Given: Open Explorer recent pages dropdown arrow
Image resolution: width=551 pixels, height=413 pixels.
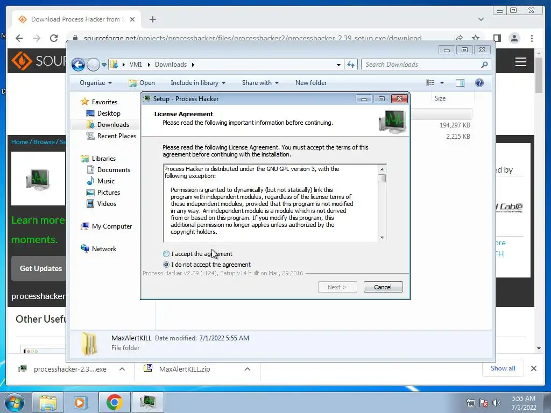Looking at the screenshot, I should click(x=104, y=65).
